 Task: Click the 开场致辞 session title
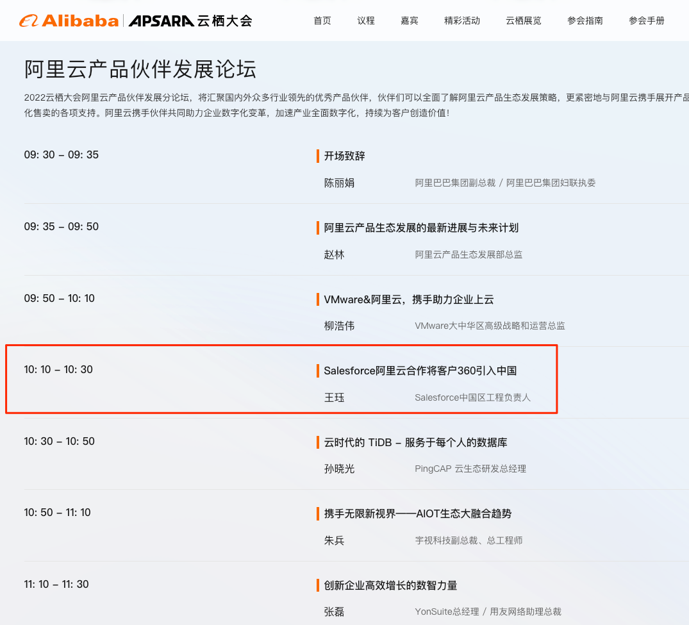[345, 156]
